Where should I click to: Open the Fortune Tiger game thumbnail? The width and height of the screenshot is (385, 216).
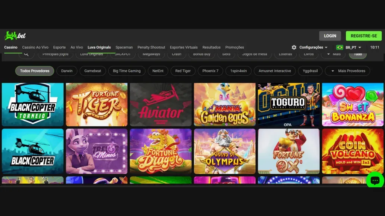(x=97, y=104)
